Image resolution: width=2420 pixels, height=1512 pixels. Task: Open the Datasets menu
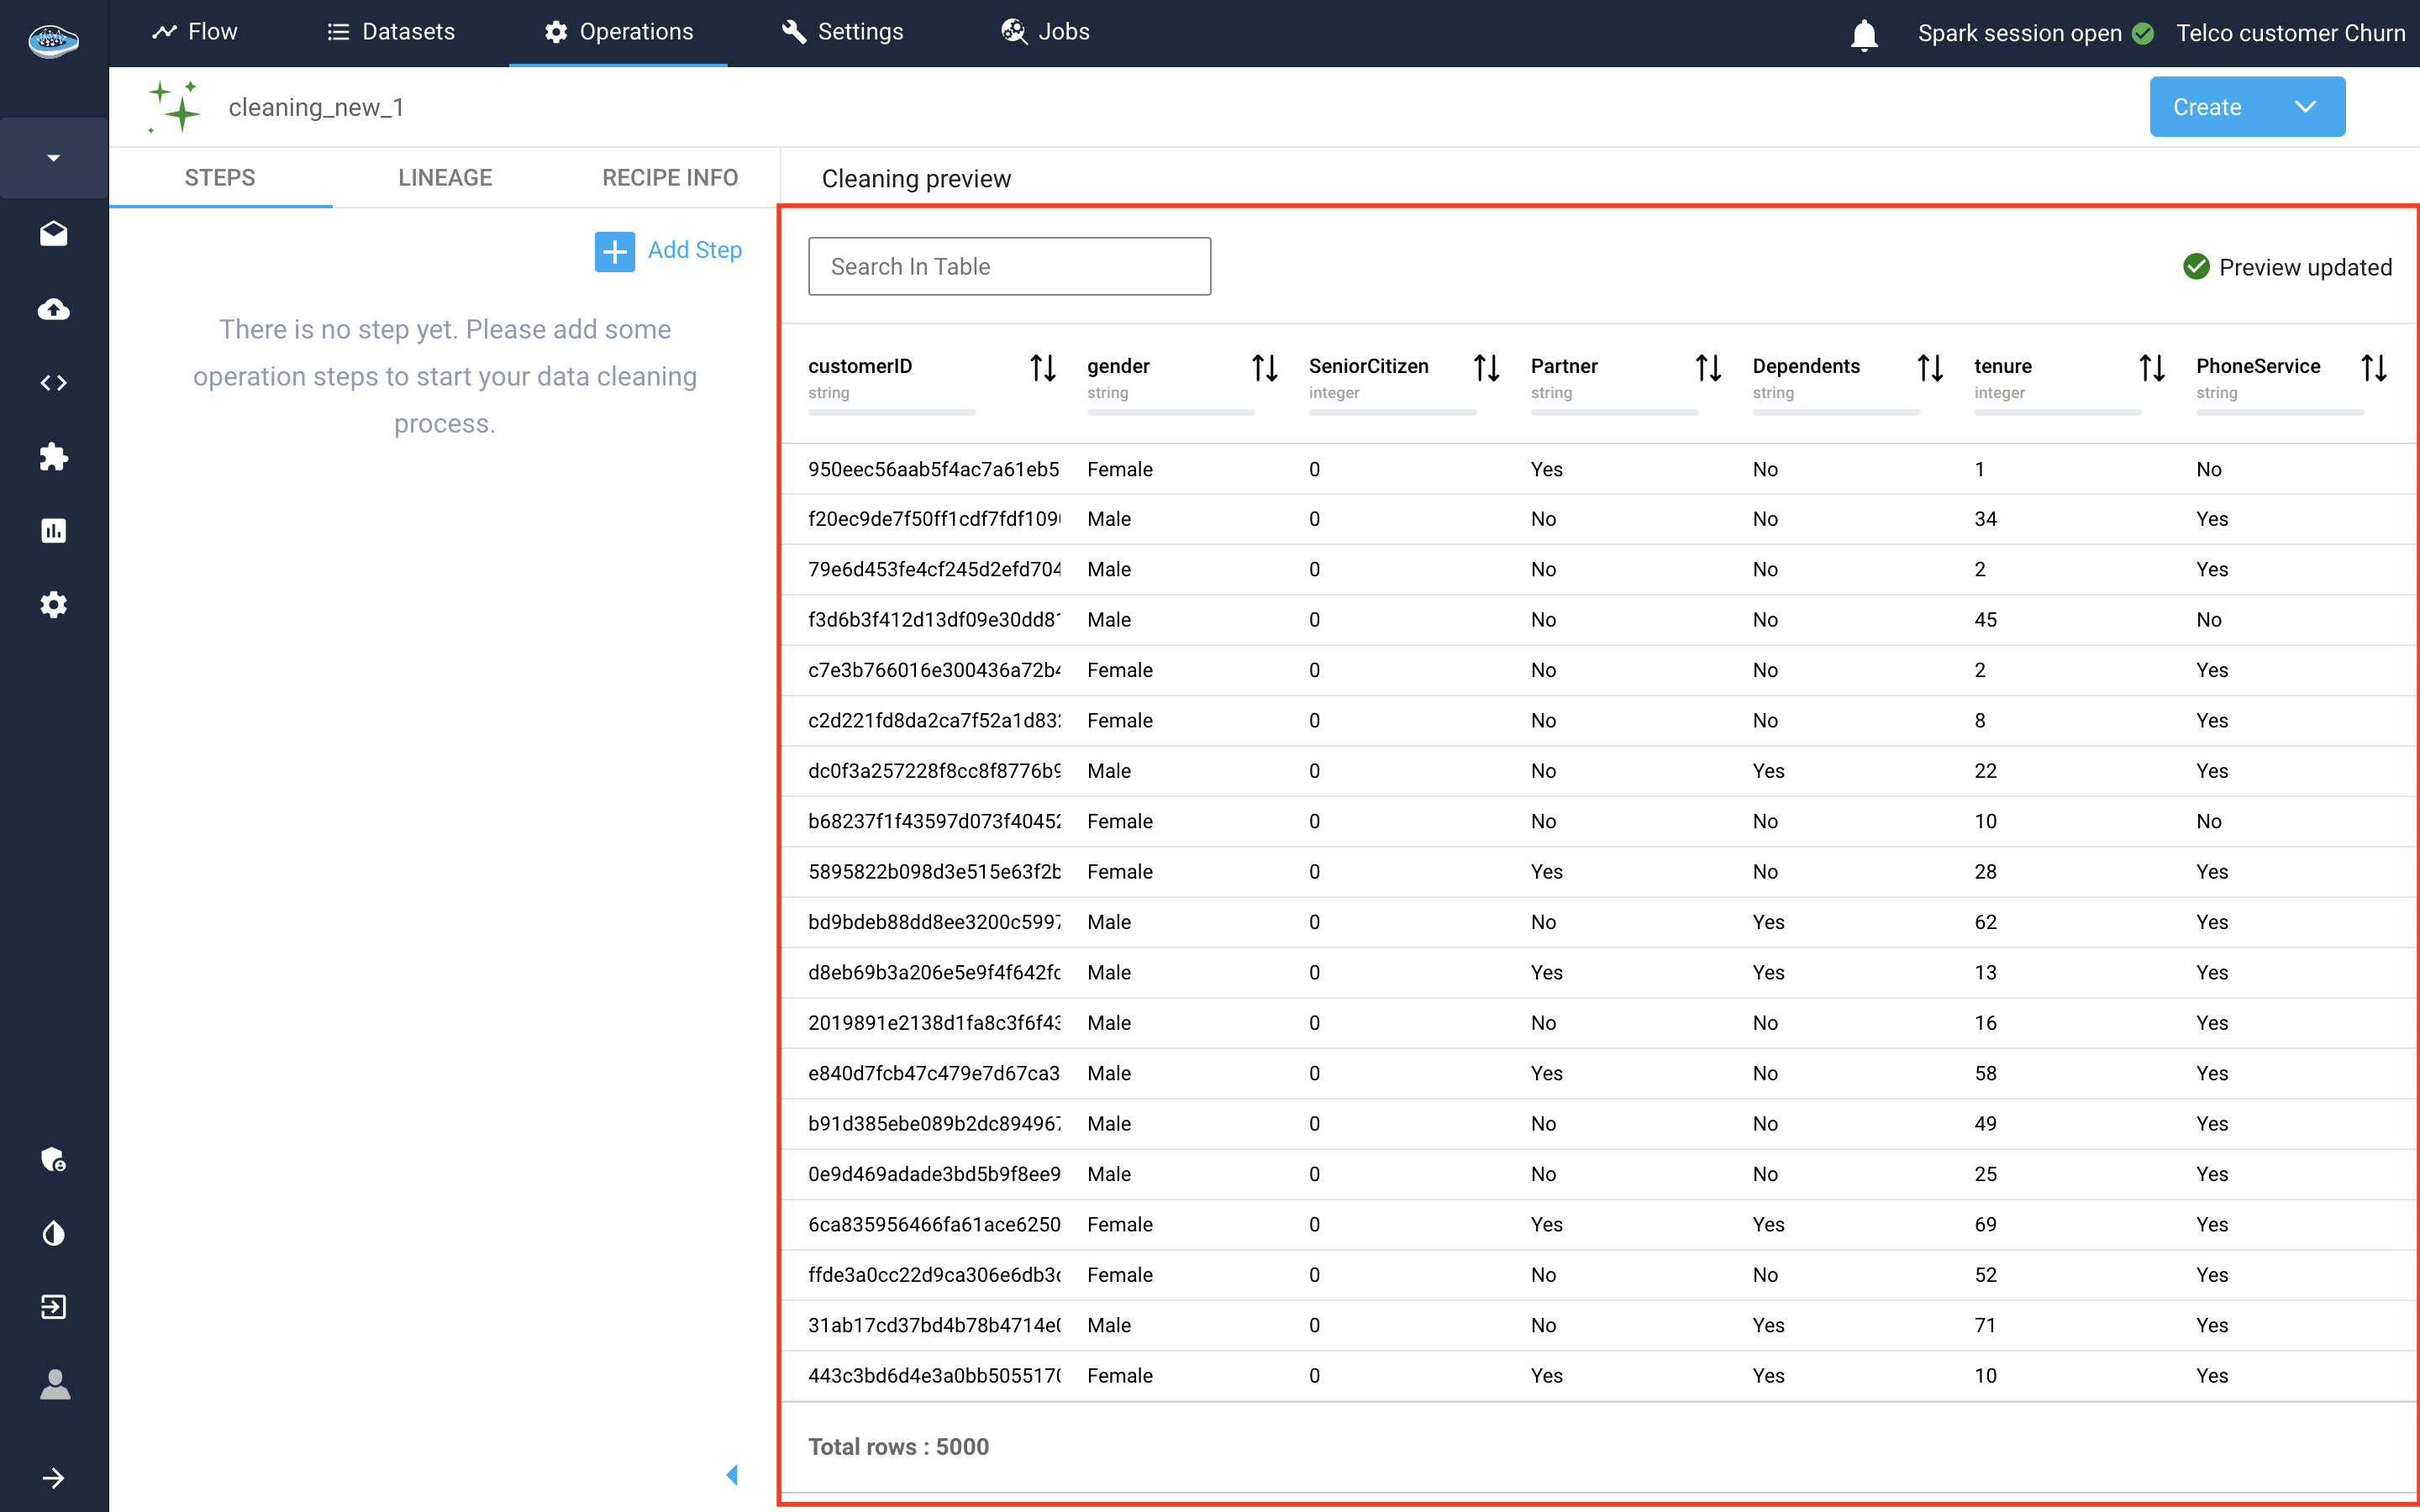coord(391,32)
